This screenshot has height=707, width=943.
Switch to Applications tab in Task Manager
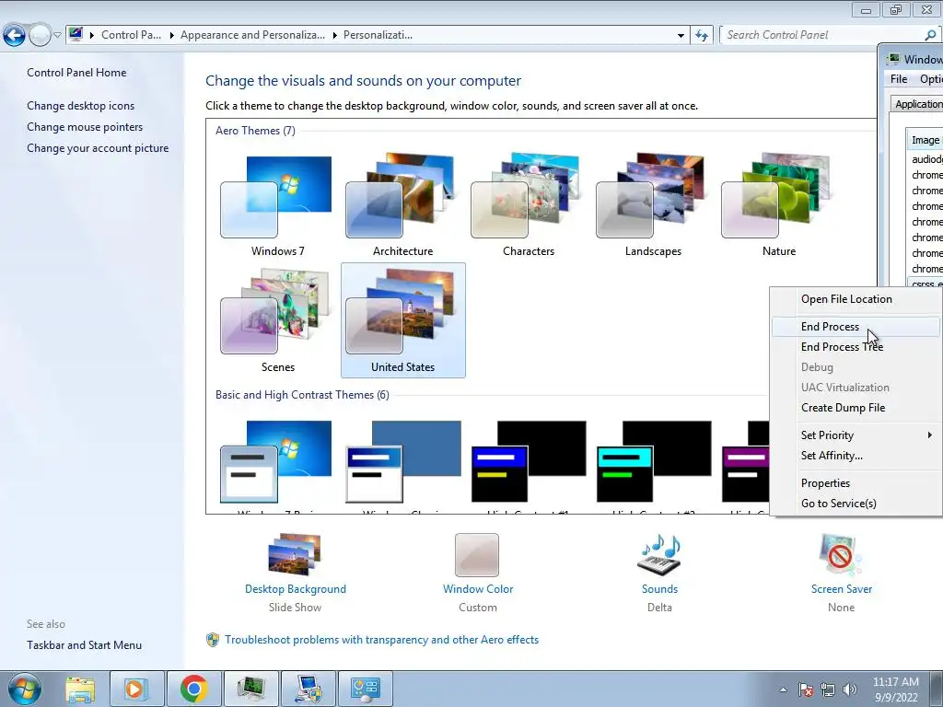pos(917,104)
